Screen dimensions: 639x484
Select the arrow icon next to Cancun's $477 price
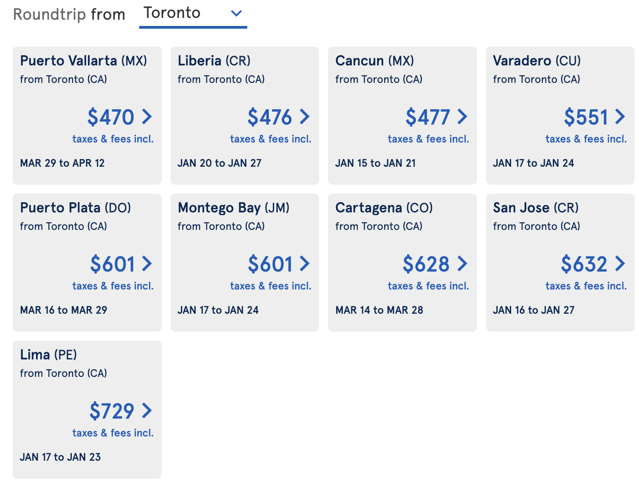click(463, 117)
